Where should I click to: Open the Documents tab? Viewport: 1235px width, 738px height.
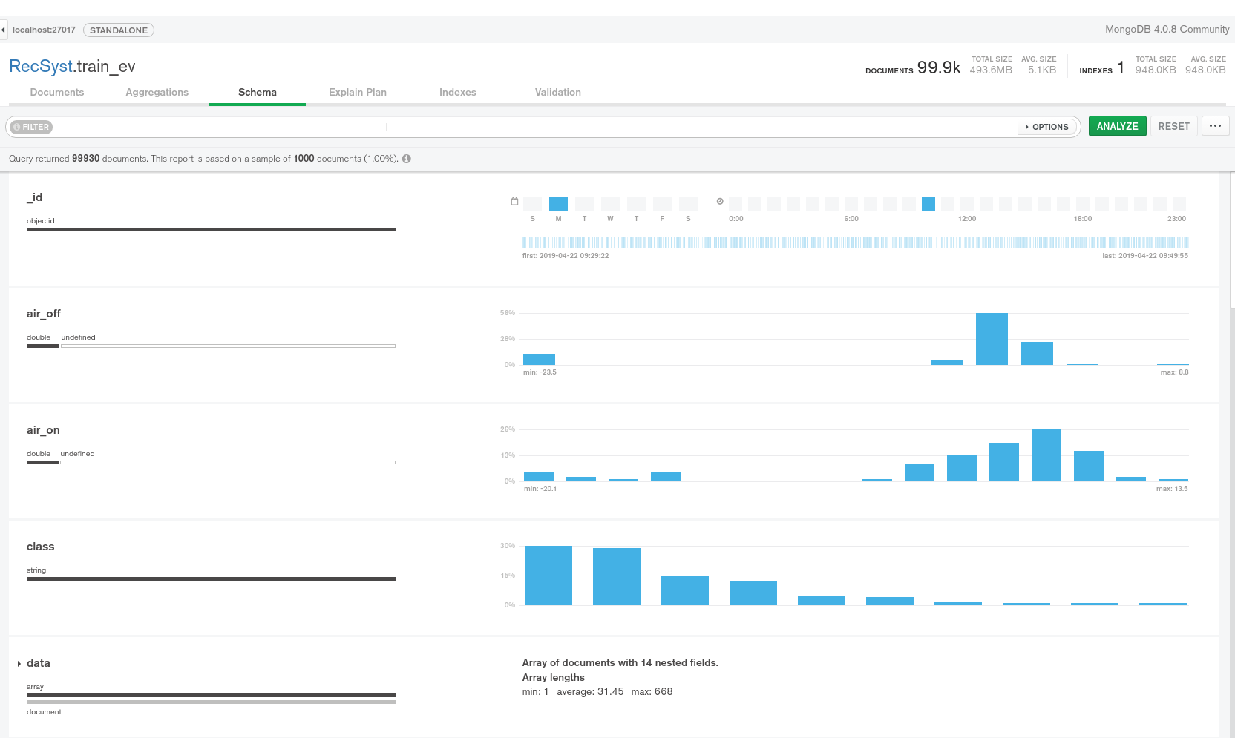click(57, 93)
